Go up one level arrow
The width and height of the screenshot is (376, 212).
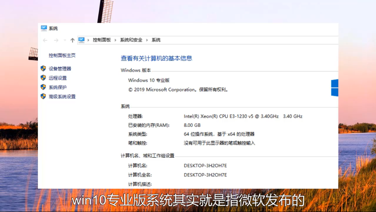click(x=72, y=40)
